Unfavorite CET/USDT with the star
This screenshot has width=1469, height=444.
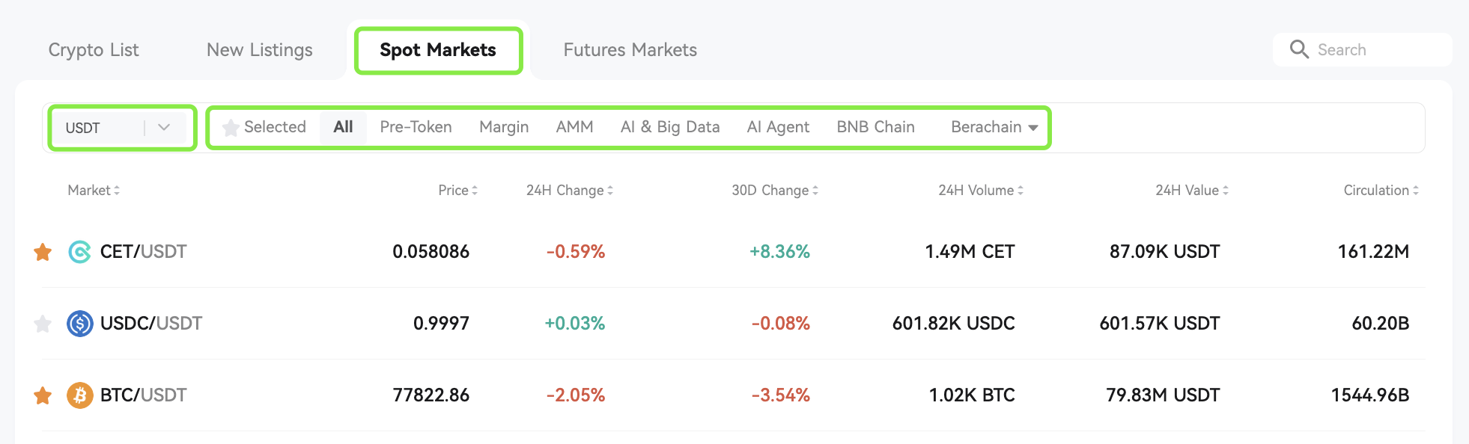pos(43,252)
